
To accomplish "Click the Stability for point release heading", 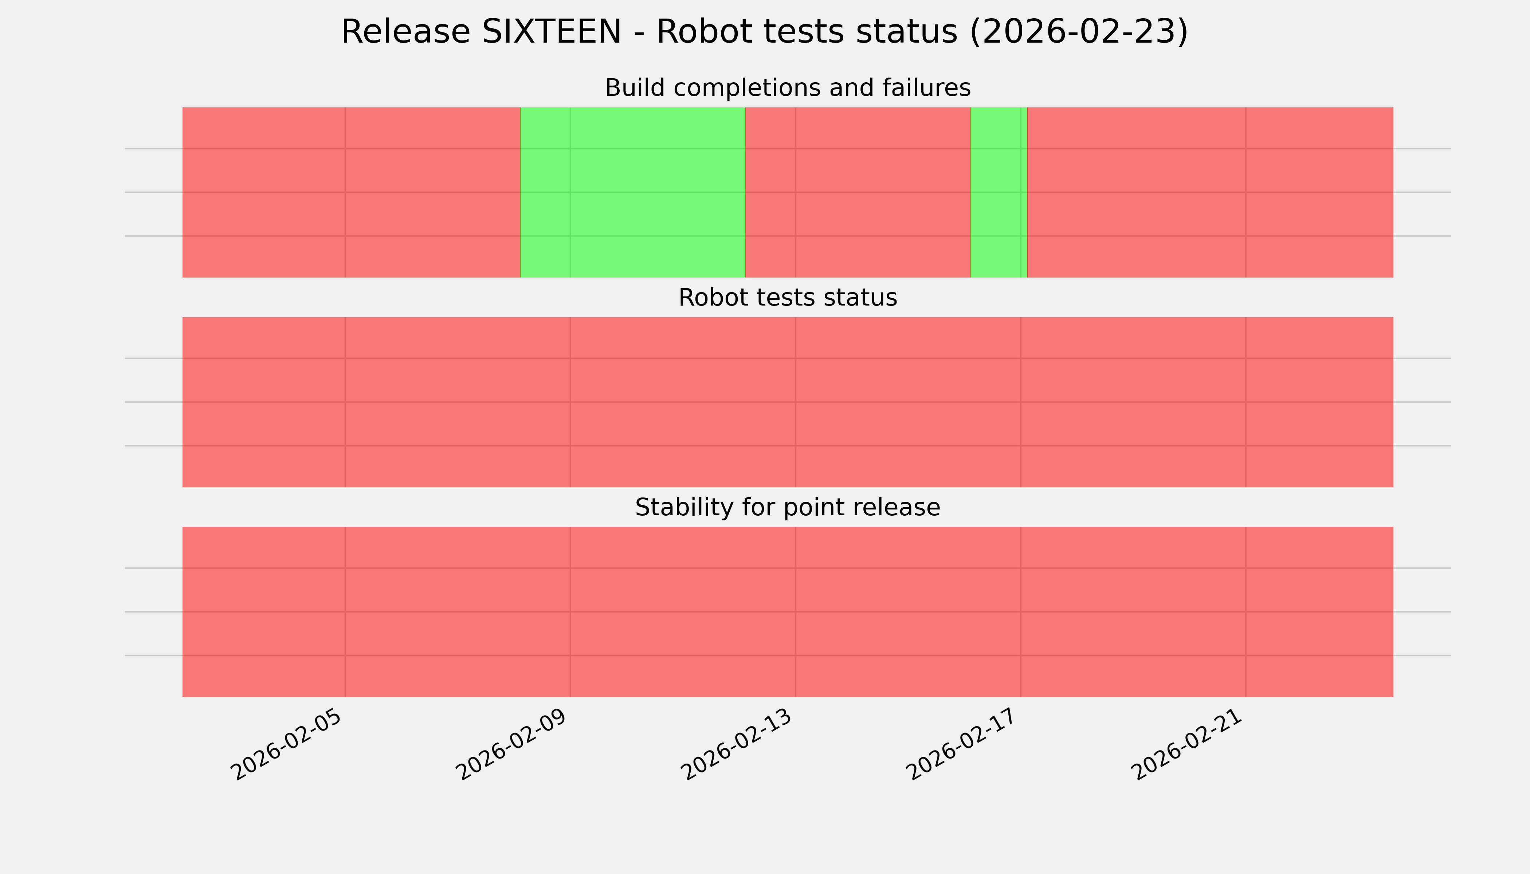I will click(787, 508).
